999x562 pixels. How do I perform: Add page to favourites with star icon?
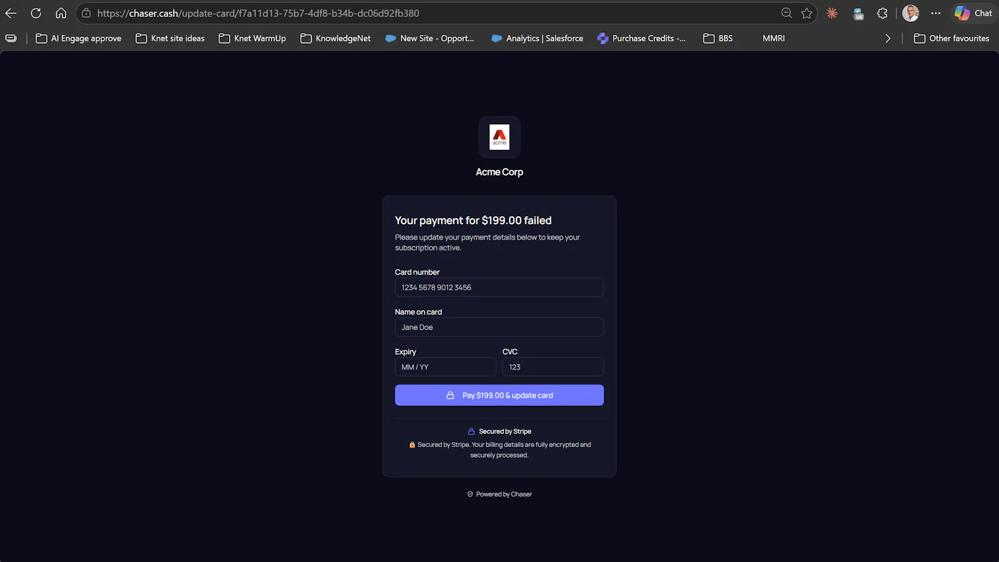pyautogui.click(x=807, y=13)
